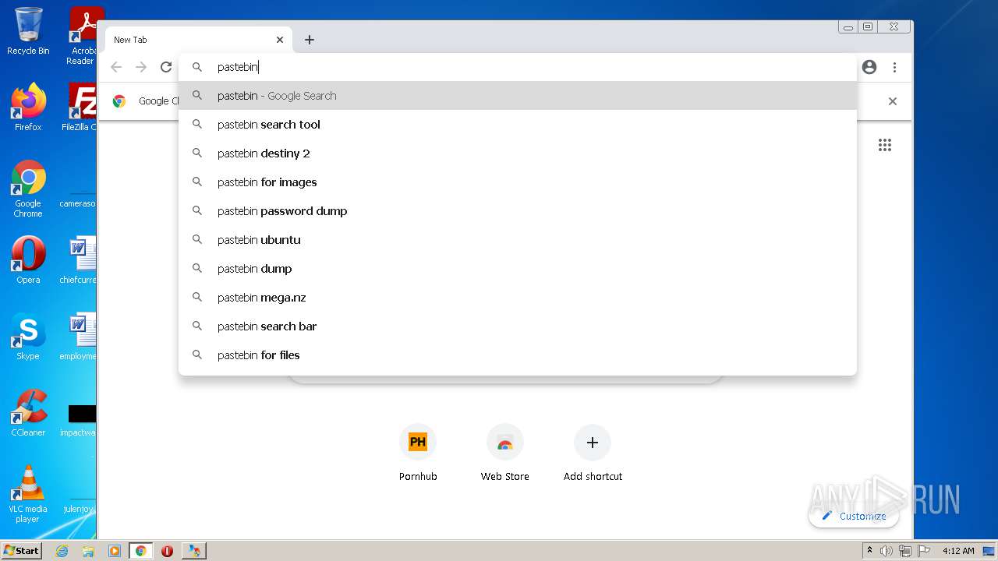This screenshot has height=561, width=998.
Task: Open the network tray icon
Action: click(x=904, y=551)
